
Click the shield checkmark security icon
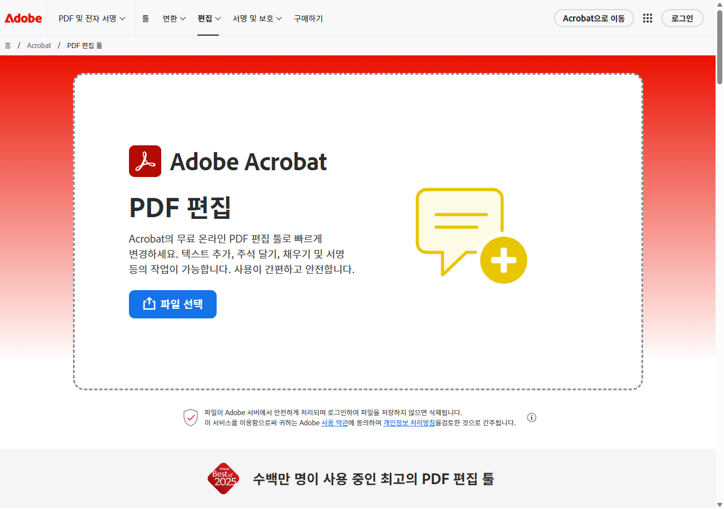pyautogui.click(x=190, y=417)
